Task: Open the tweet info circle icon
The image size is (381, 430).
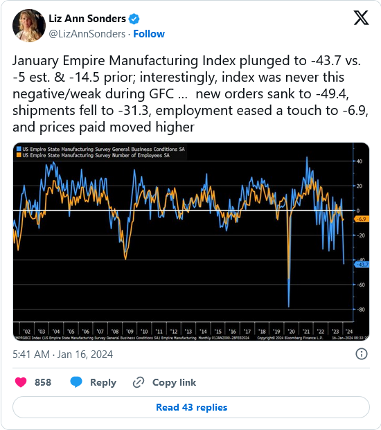Action: point(361,354)
